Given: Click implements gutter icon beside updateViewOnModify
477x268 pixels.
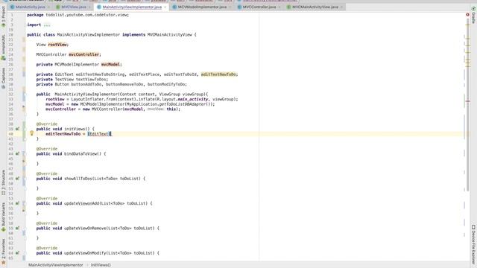Looking at the screenshot, I should click(x=18, y=253).
